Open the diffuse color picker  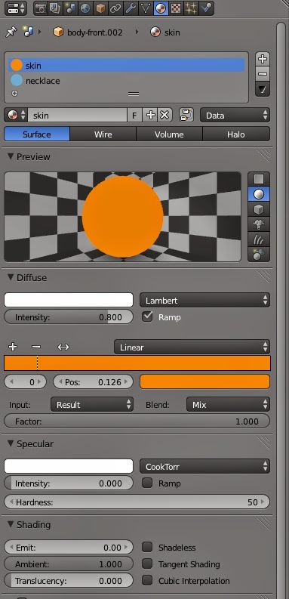tap(69, 300)
